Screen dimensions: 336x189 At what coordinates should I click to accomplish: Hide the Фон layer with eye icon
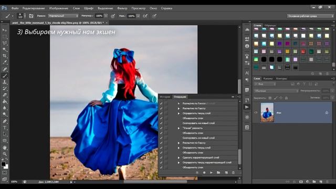(256, 112)
